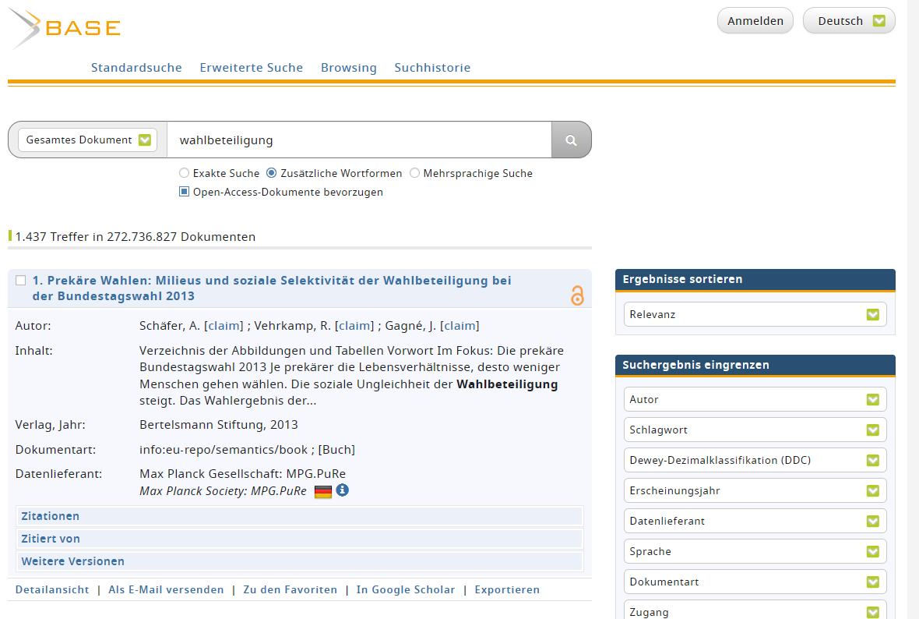Click 'Max Planck Gesellschaft: MPG.PuRe' text
Screen dimensions: 919x619
pos(243,473)
